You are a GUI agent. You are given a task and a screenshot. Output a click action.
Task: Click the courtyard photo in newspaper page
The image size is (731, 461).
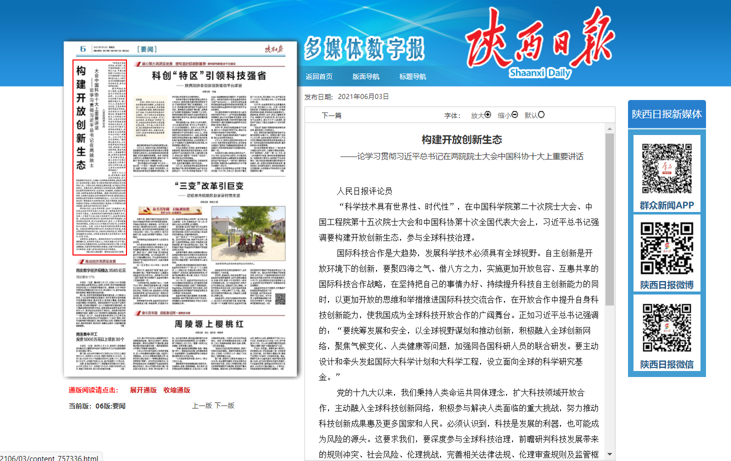[x=248, y=233]
